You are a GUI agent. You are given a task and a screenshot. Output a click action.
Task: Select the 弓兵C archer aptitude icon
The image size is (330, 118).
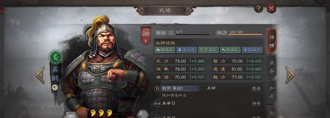point(208,50)
